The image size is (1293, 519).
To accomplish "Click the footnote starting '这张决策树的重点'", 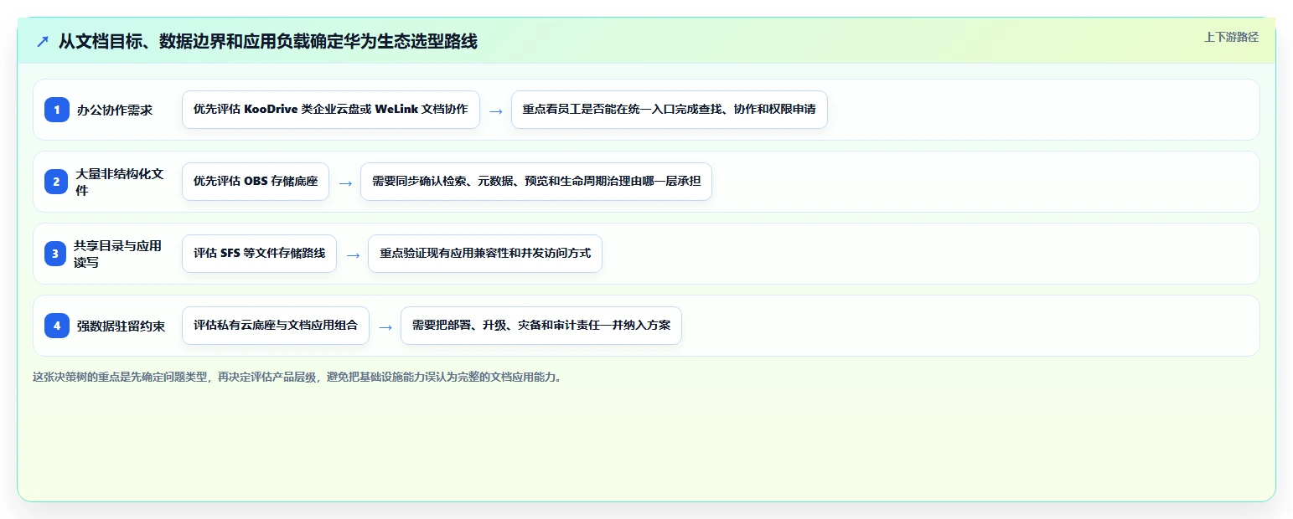I will tap(297, 377).
